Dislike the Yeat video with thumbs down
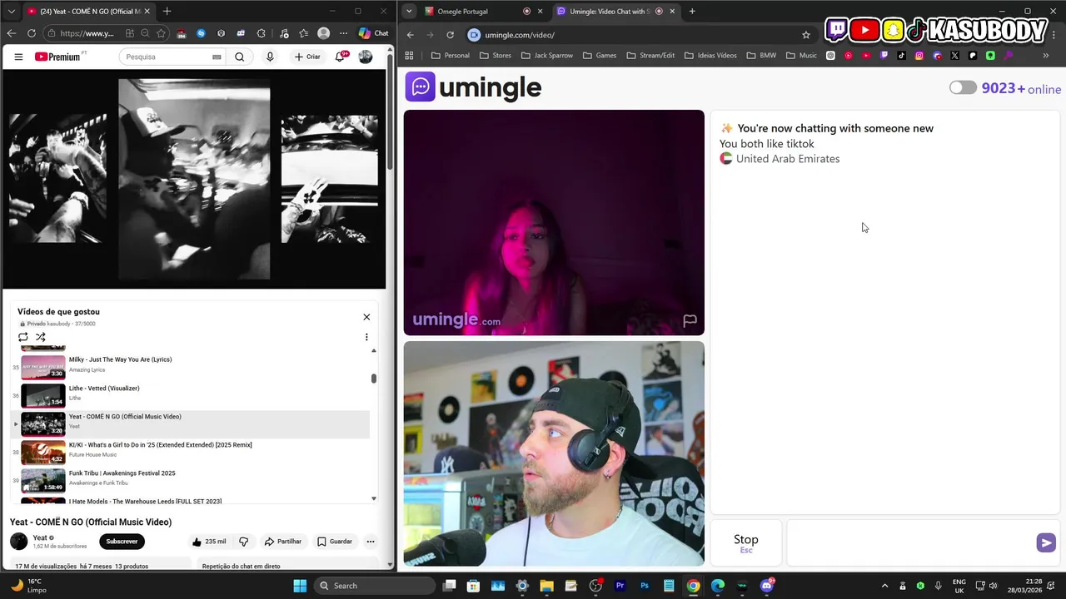The height and width of the screenshot is (599, 1066). 244,542
